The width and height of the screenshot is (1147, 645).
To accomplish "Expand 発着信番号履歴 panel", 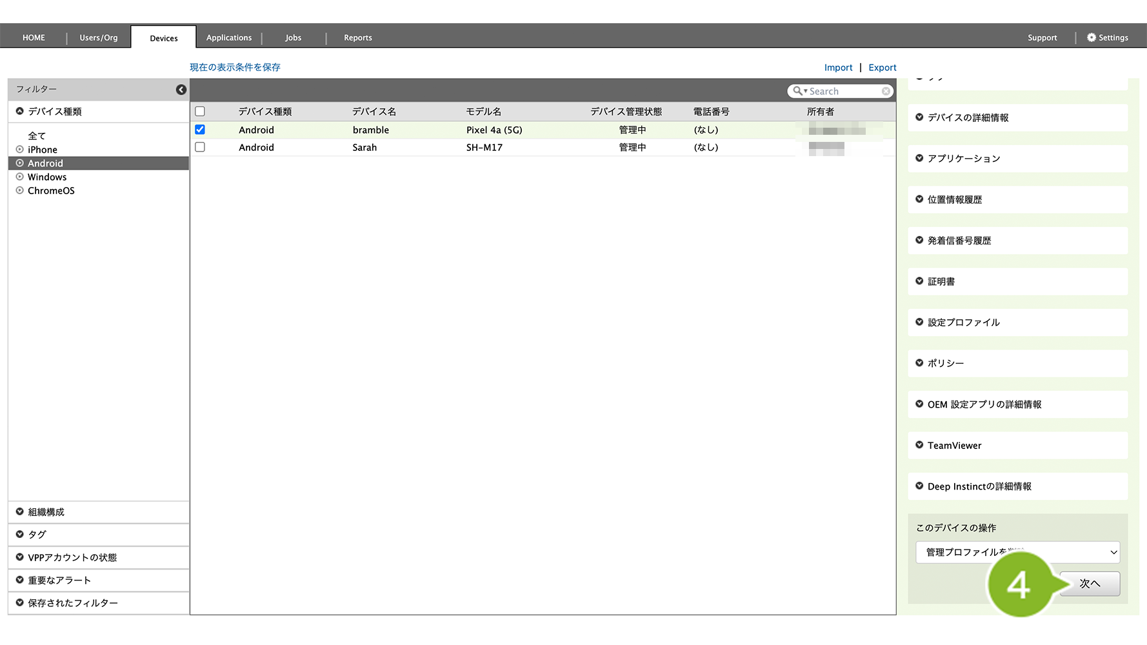I will tap(1017, 241).
